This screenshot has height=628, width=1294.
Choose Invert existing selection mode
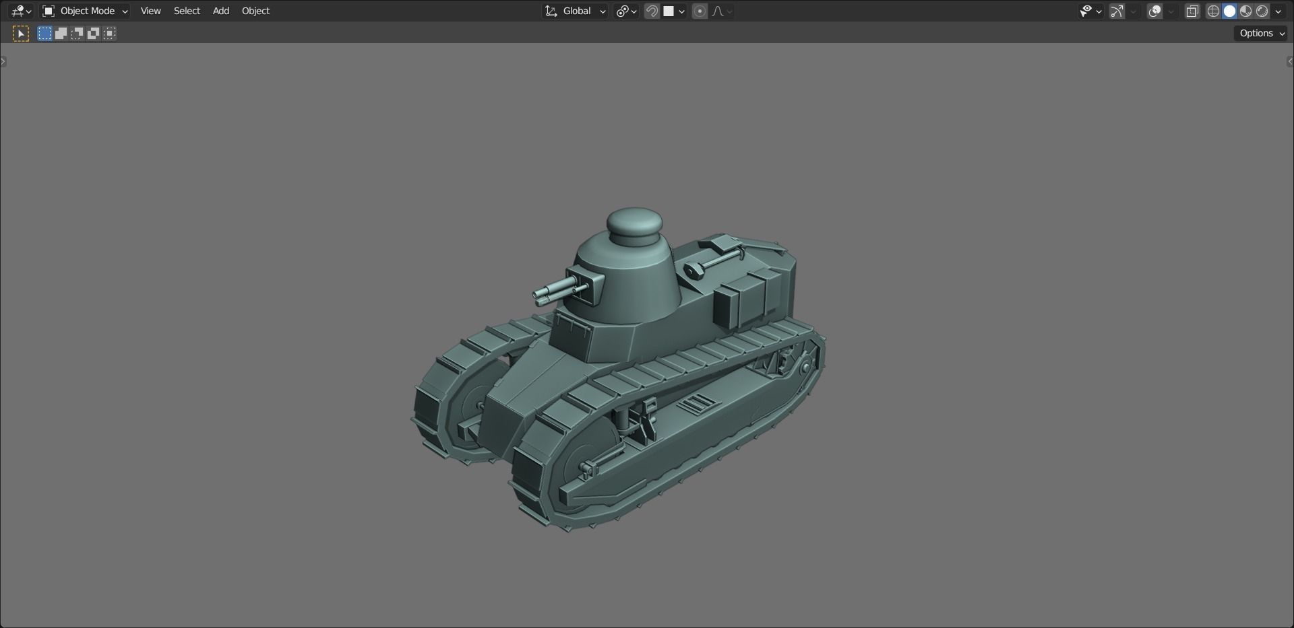(93, 33)
